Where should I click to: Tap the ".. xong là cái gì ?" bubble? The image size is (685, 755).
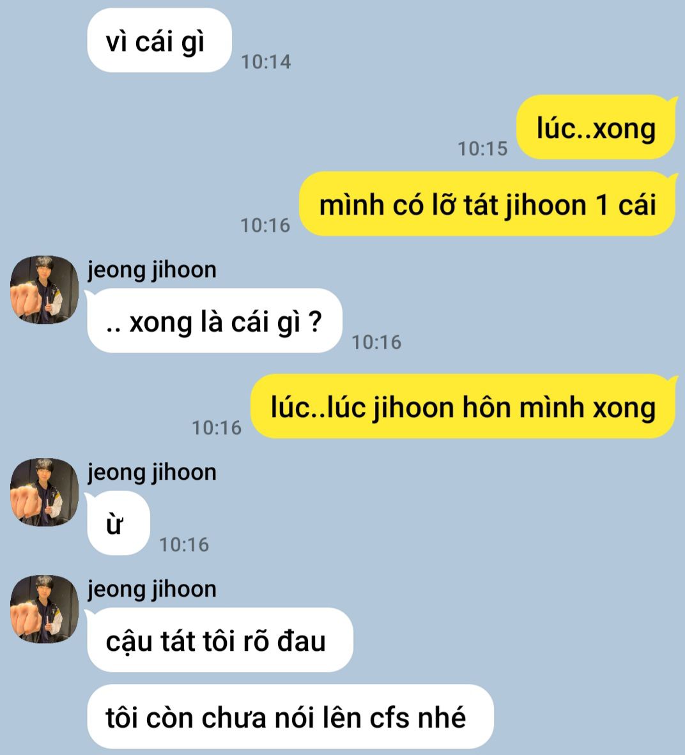pyautogui.click(x=214, y=321)
